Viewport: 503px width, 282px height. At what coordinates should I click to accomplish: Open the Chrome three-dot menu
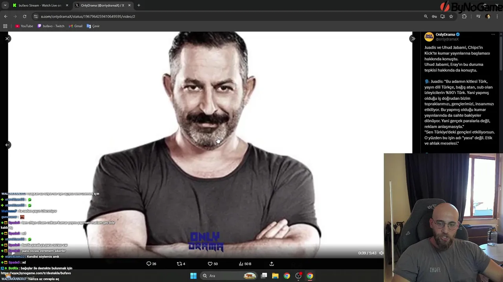coord(497,16)
